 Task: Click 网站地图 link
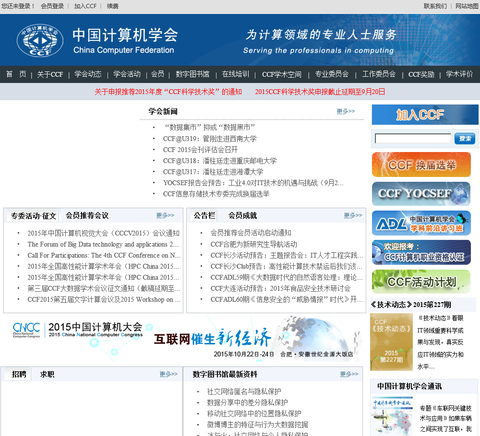pos(467,6)
